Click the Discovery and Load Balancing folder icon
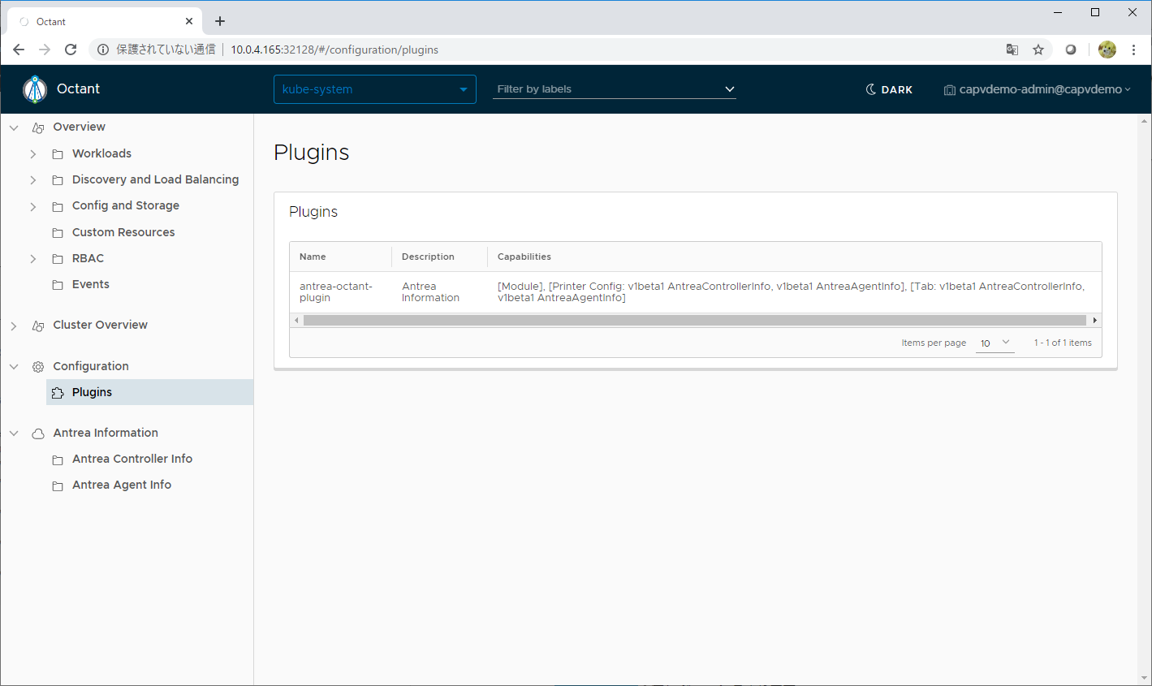1152x686 pixels. pyautogui.click(x=58, y=180)
